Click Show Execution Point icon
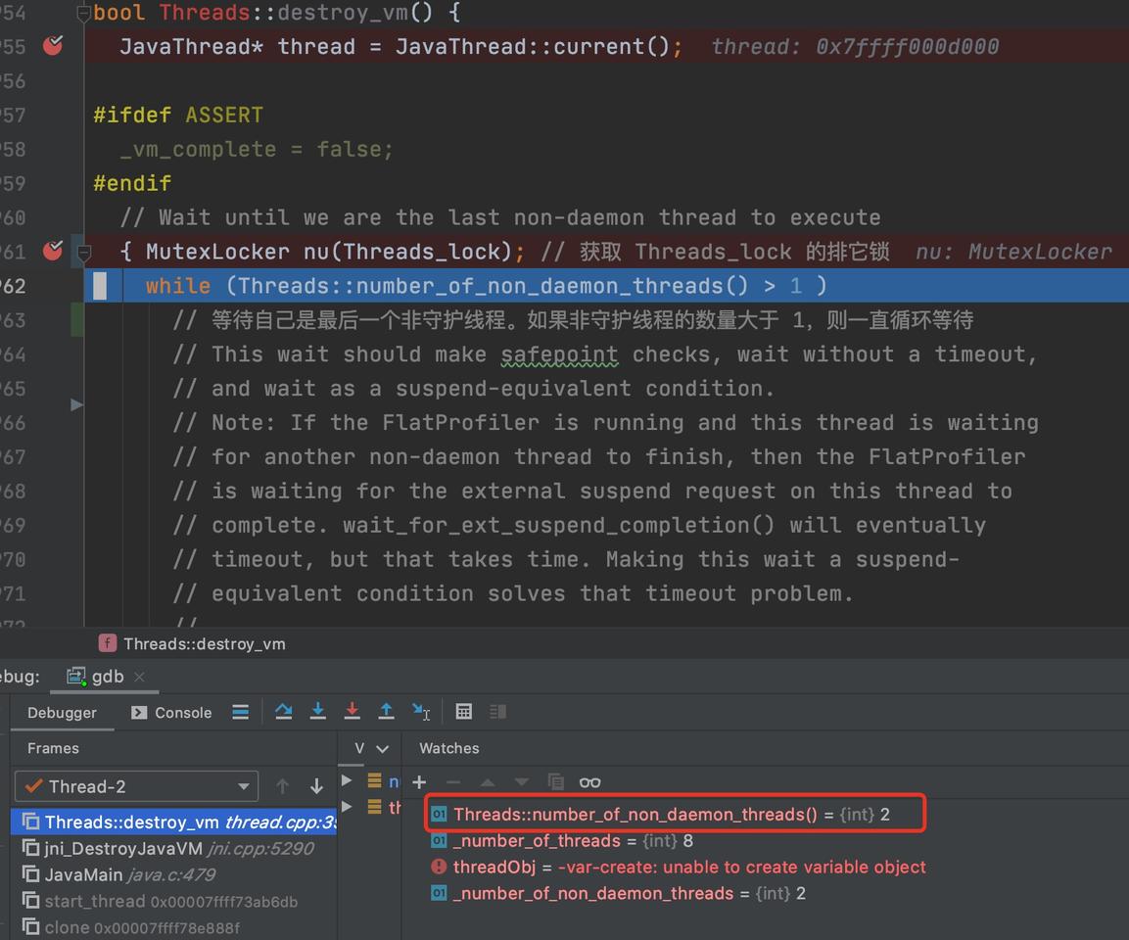 coord(241,712)
